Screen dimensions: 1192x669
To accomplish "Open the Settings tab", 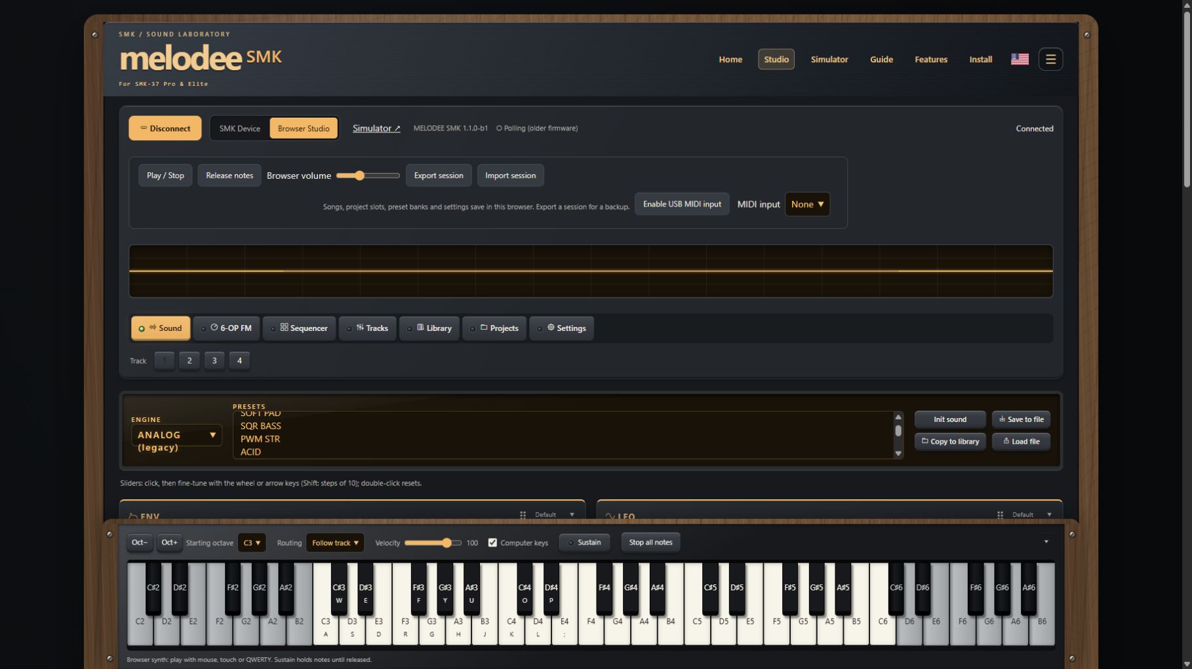I will tap(562, 328).
